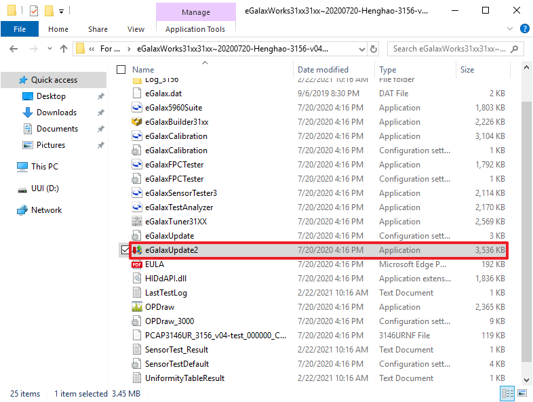
Task: Click the OPDraw application icon
Action: (x=138, y=307)
